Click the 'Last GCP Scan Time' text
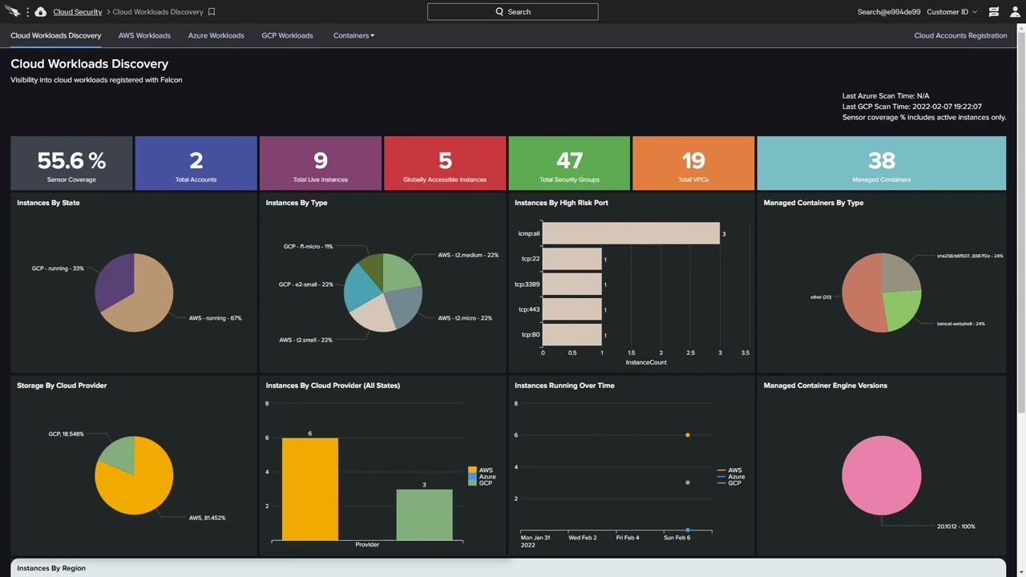This screenshot has width=1026, height=577. tap(912, 107)
